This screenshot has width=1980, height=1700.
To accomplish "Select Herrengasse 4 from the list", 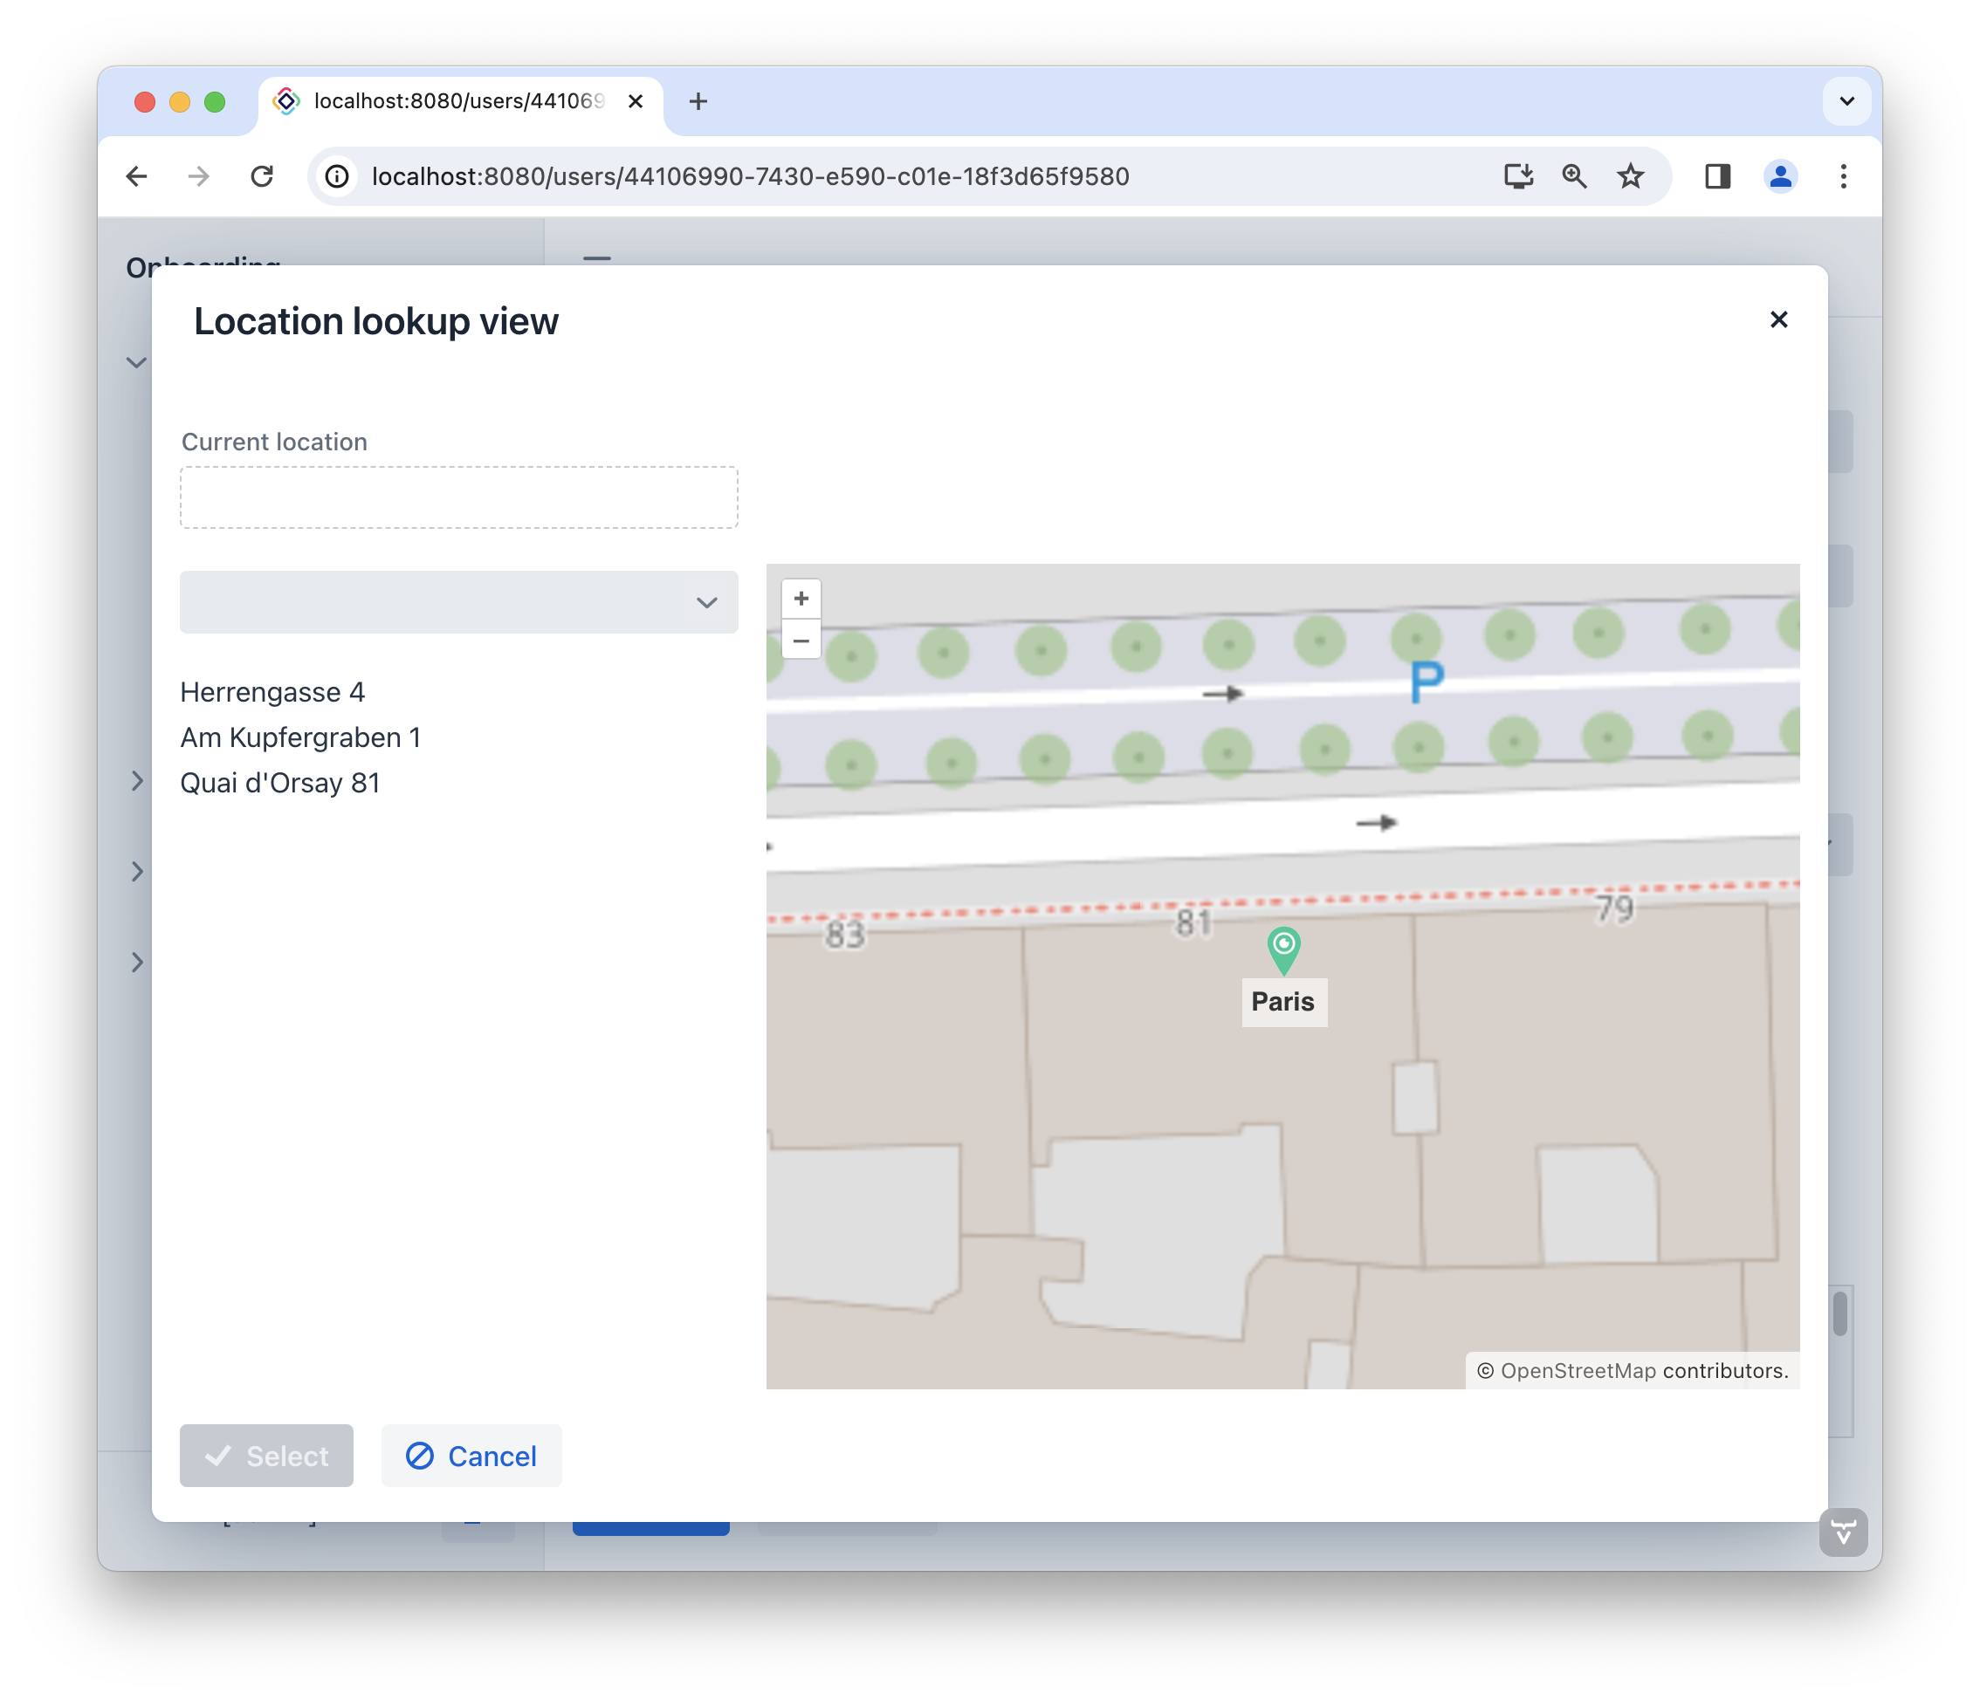I will click(272, 692).
